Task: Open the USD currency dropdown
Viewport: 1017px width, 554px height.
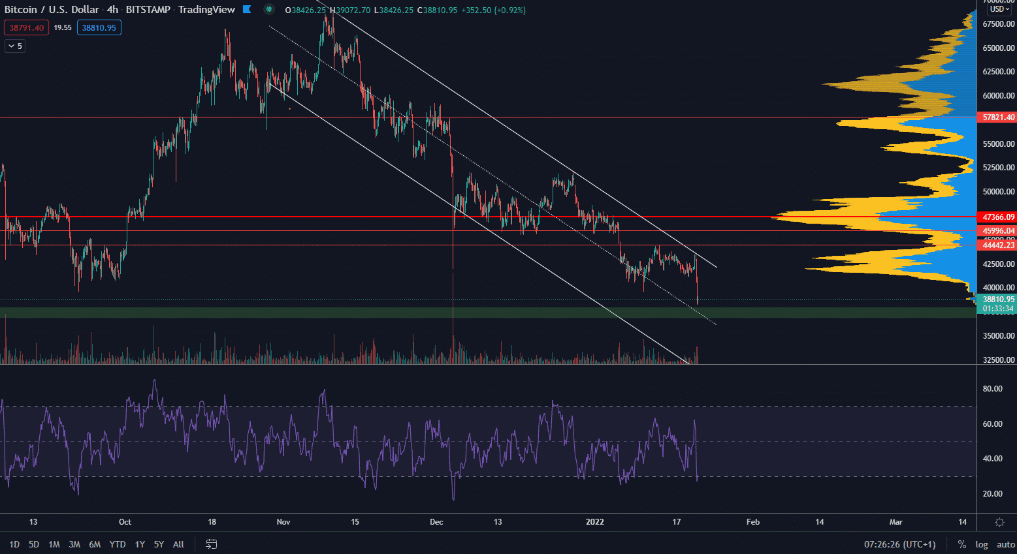Action: (x=999, y=9)
